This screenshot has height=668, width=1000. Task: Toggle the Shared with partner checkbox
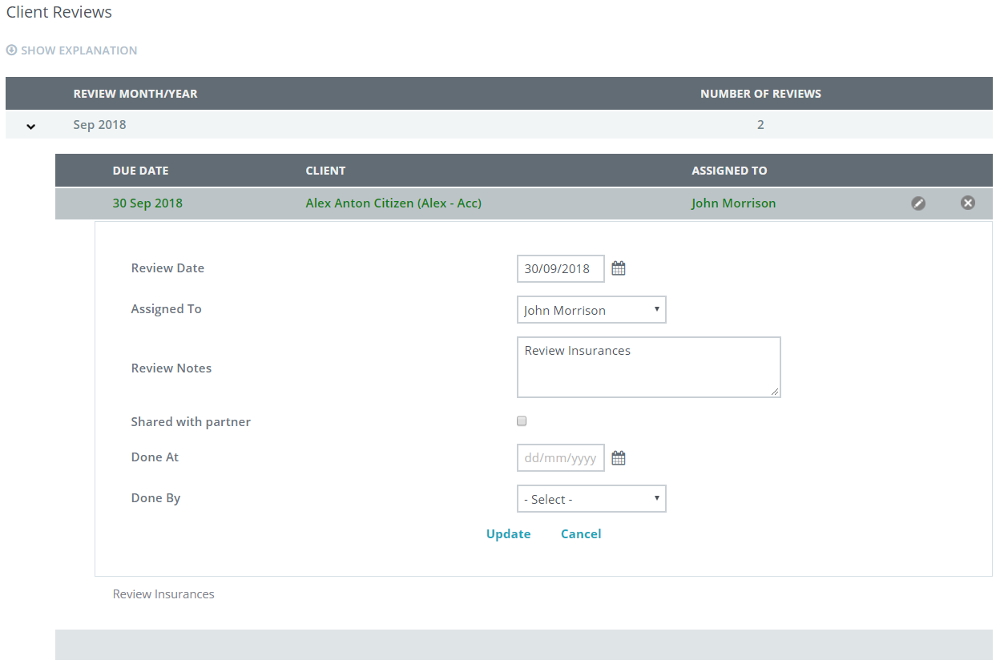pyautogui.click(x=522, y=421)
